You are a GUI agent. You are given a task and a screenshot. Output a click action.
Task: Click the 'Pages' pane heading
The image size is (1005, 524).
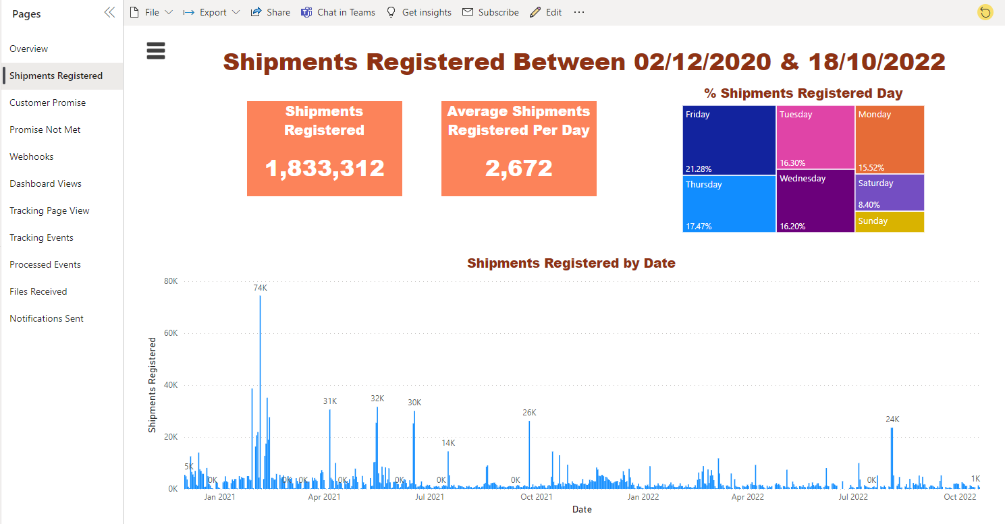coord(26,14)
